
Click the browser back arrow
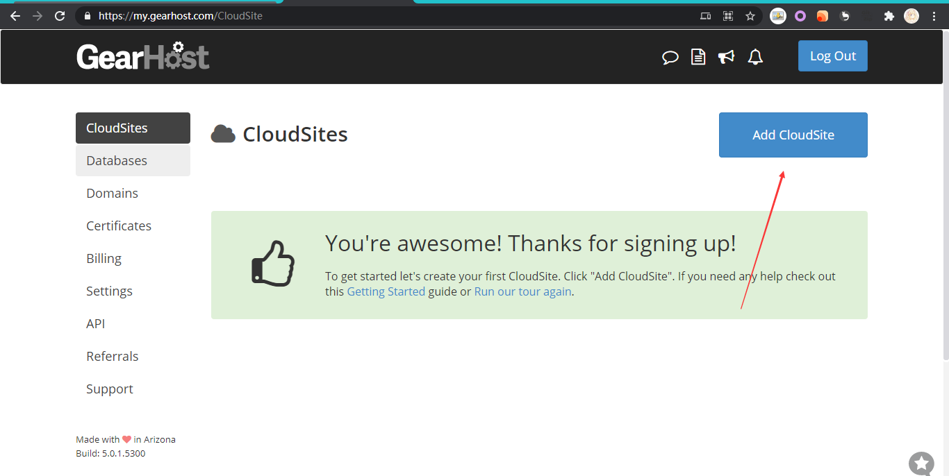pyautogui.click(x=15, y=16)
